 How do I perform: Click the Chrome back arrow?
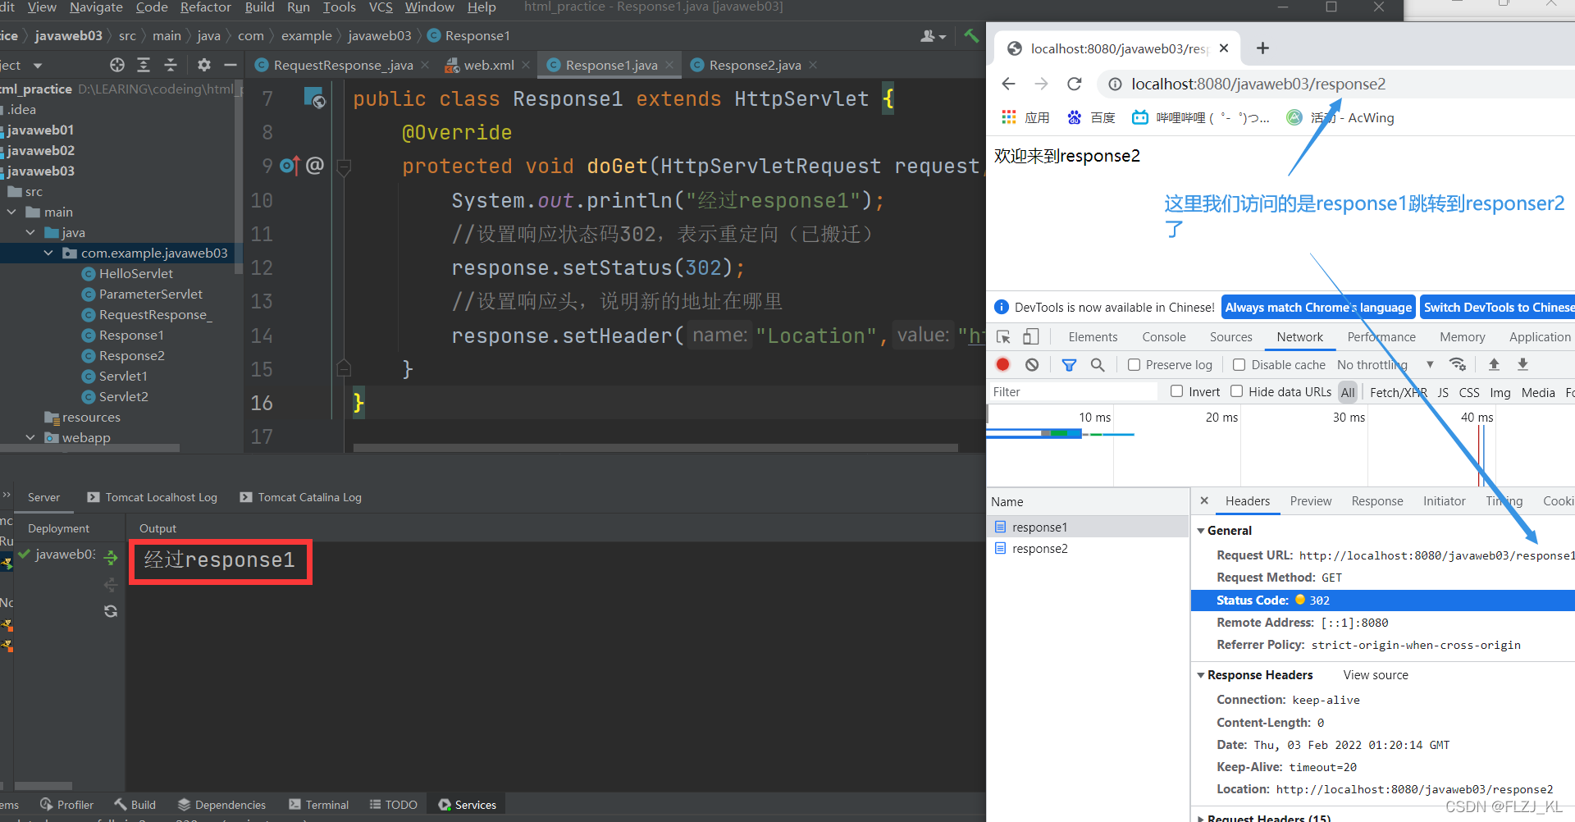click(x=1009, y=84)
